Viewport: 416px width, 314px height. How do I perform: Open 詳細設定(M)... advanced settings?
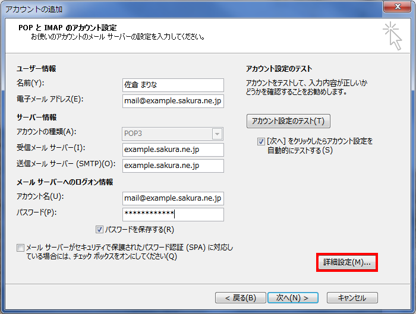click(346, 262)
